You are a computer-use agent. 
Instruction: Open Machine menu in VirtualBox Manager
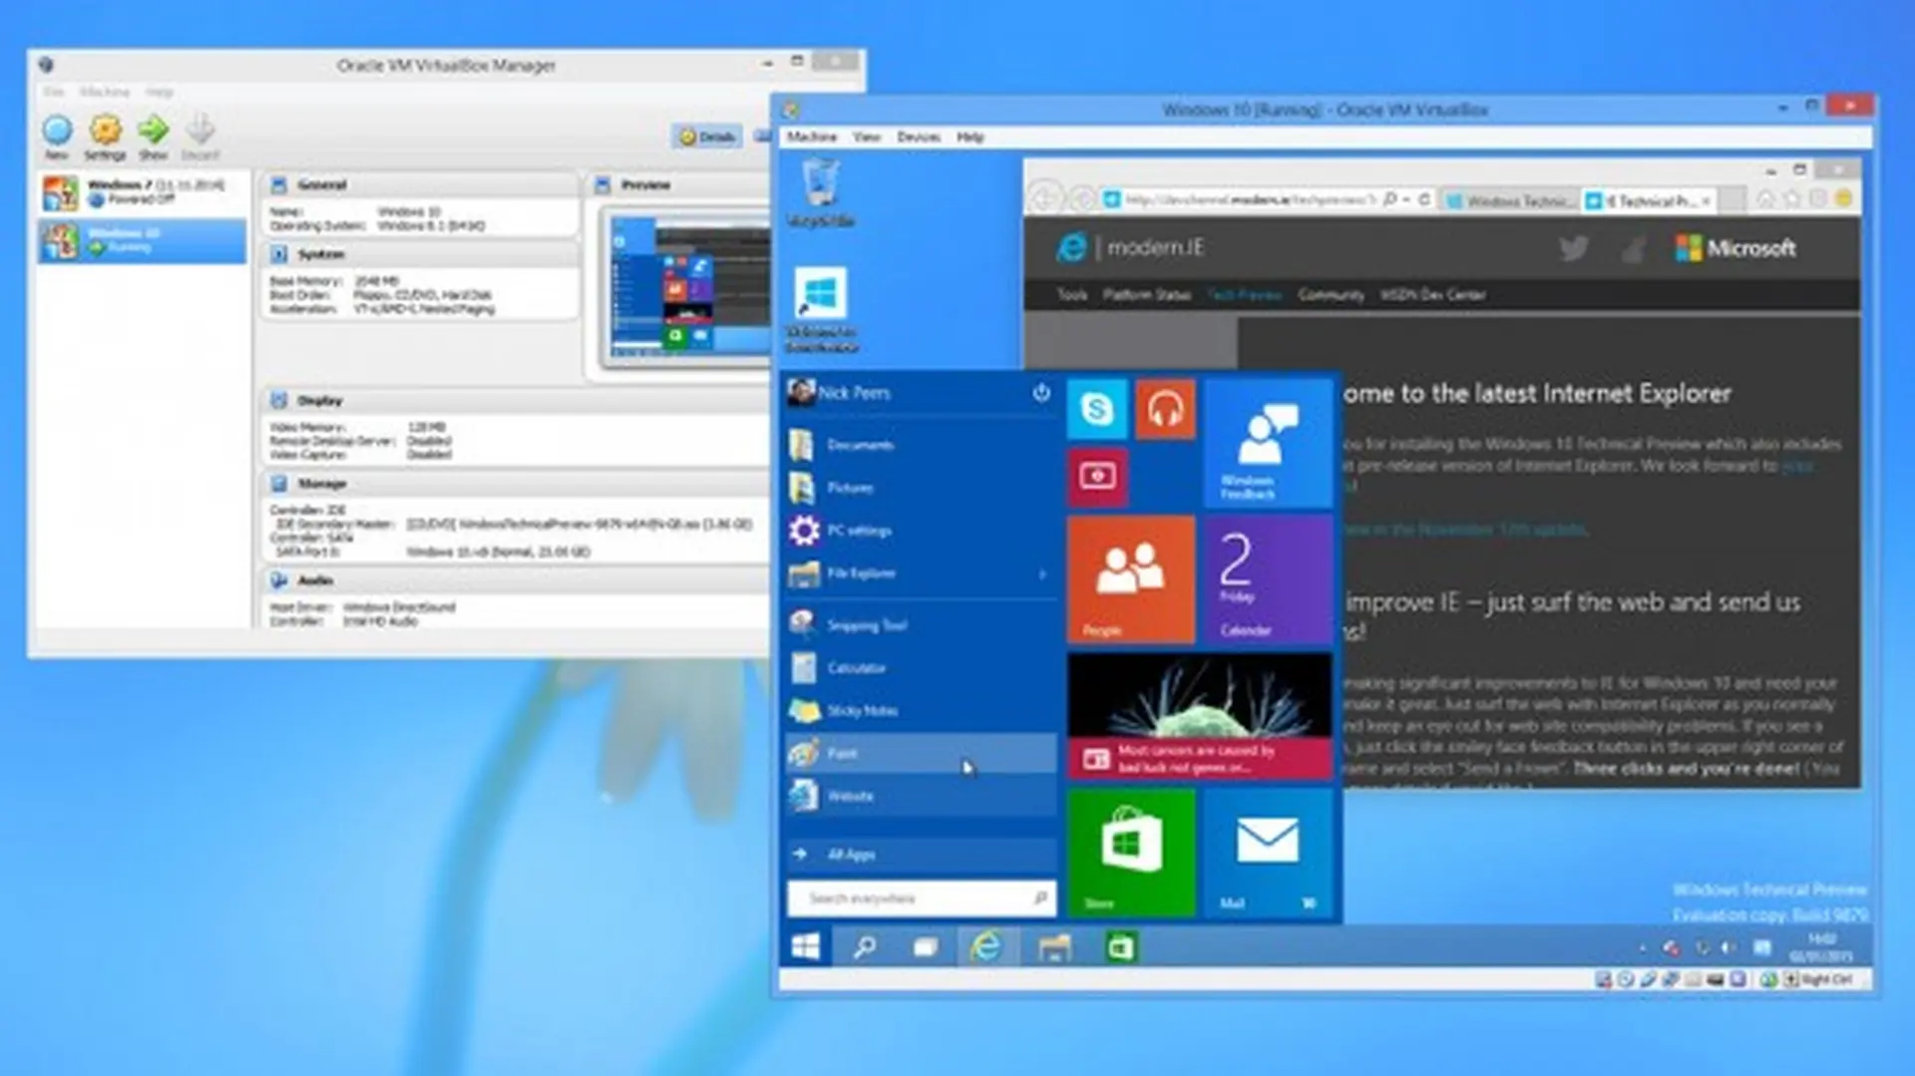pyautogui.click(x=105, y=92)
